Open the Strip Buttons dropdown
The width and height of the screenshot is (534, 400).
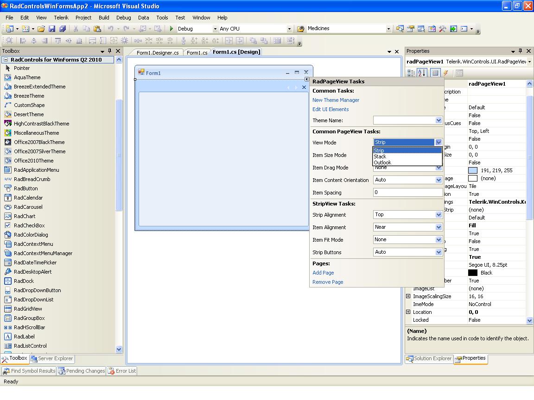[439, 252]
